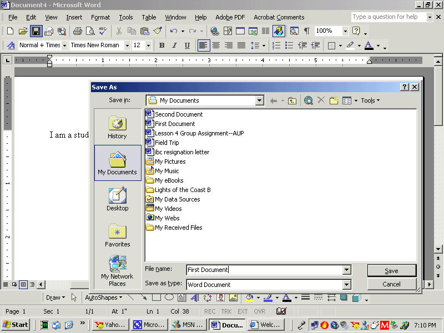Viewport: 444px width, 333px height.
Task: Click the Cut scissors icon
Action: (119, 31)
